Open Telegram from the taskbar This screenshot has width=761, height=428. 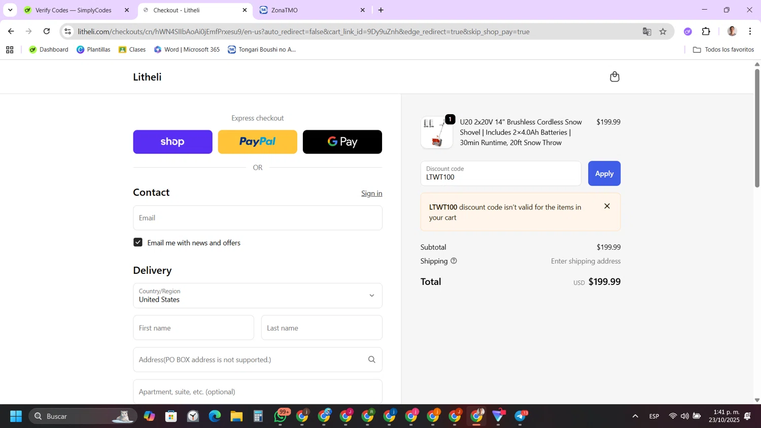521,416
